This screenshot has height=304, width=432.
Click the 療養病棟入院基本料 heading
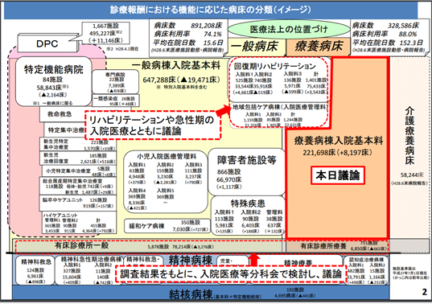point(339,141)
